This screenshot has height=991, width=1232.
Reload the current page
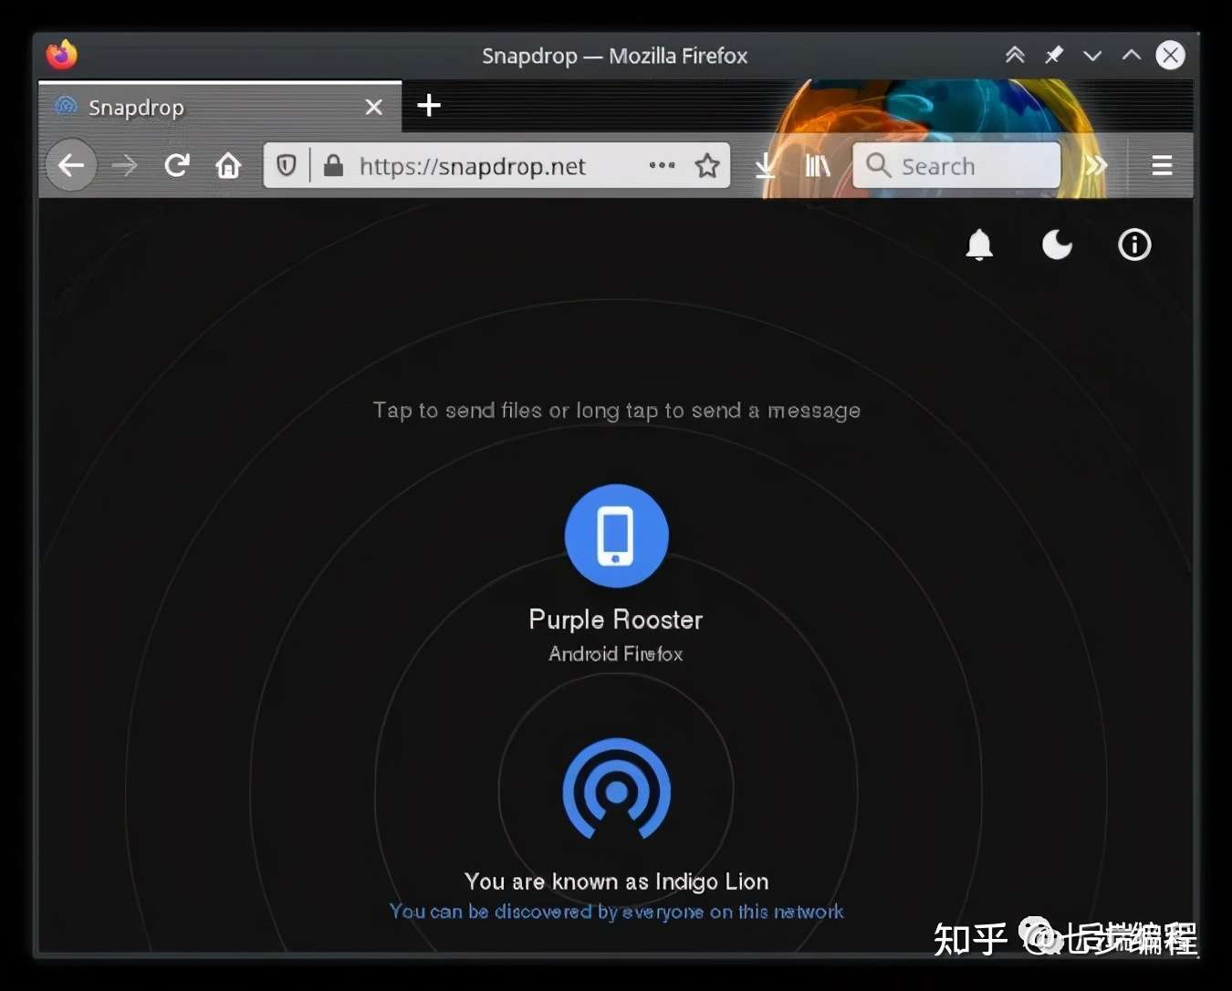[x=176, y=165]
